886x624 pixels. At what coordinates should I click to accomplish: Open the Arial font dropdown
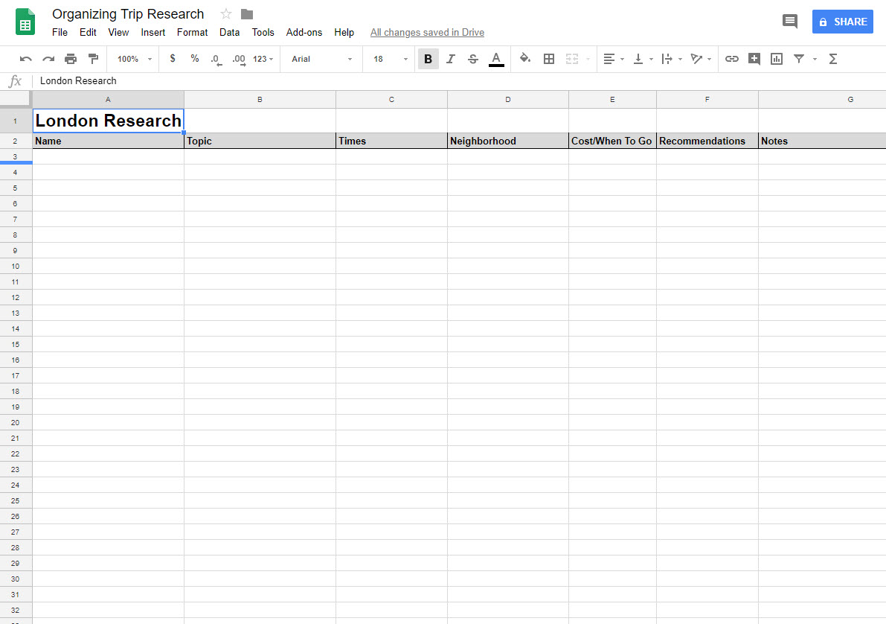pos(321,59)
